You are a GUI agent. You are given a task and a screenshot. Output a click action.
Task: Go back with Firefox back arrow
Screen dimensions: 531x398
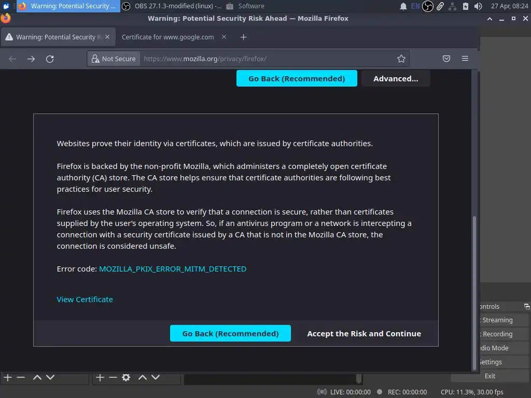tap(12, 59)
